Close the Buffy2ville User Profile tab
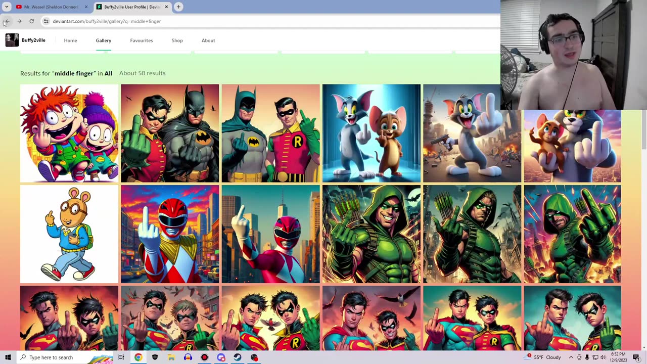The width and height of the screenshot is (647, 364). (166, 7)
